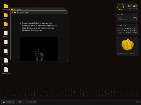Click the green Fusion Core status dot

pos(118,54)
